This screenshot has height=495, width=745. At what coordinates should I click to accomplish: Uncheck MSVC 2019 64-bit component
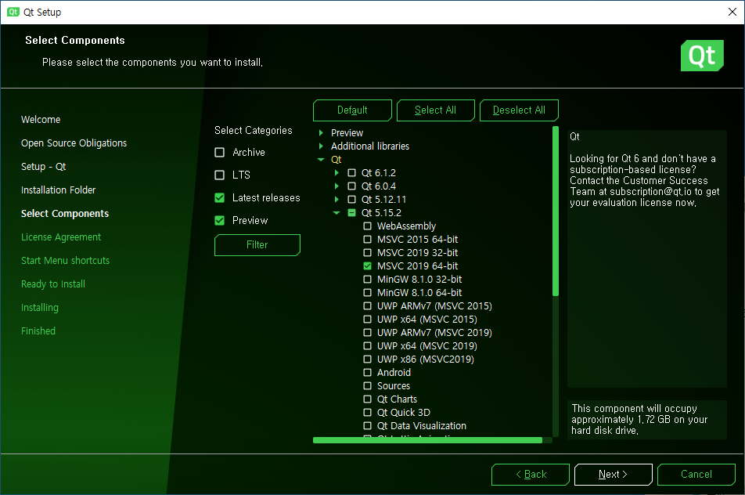[368, 266]
